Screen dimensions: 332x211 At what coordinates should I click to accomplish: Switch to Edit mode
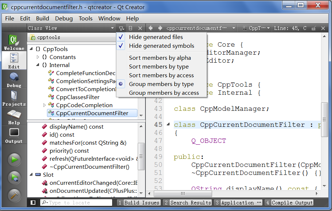click(14, 60)
